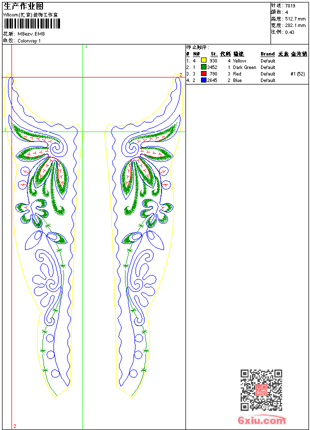The width and height of the screenshot is (310, 430).
Task: Click stitch count 790 in Red row
Action: [x=213, y=74]
